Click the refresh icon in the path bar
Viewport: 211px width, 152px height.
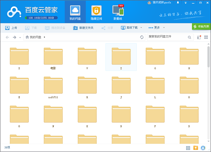pyautogui.click(x=142, y=37)
